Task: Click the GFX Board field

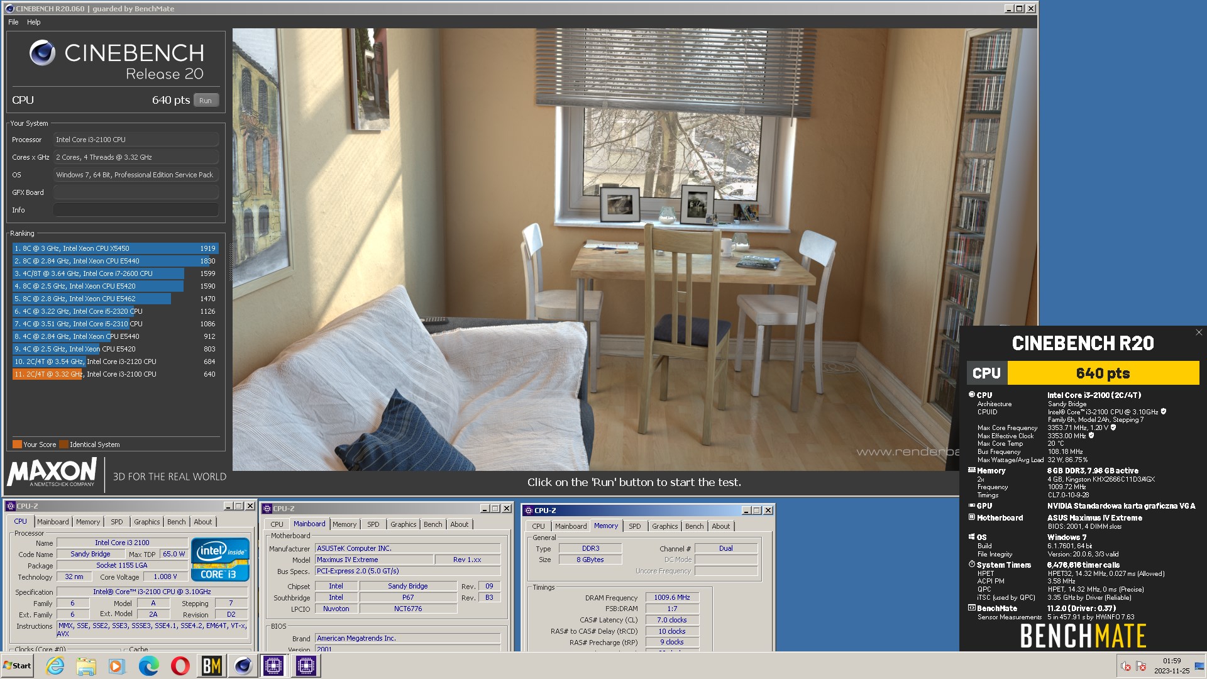Action: pyautogui.click(x=136, y=192)
